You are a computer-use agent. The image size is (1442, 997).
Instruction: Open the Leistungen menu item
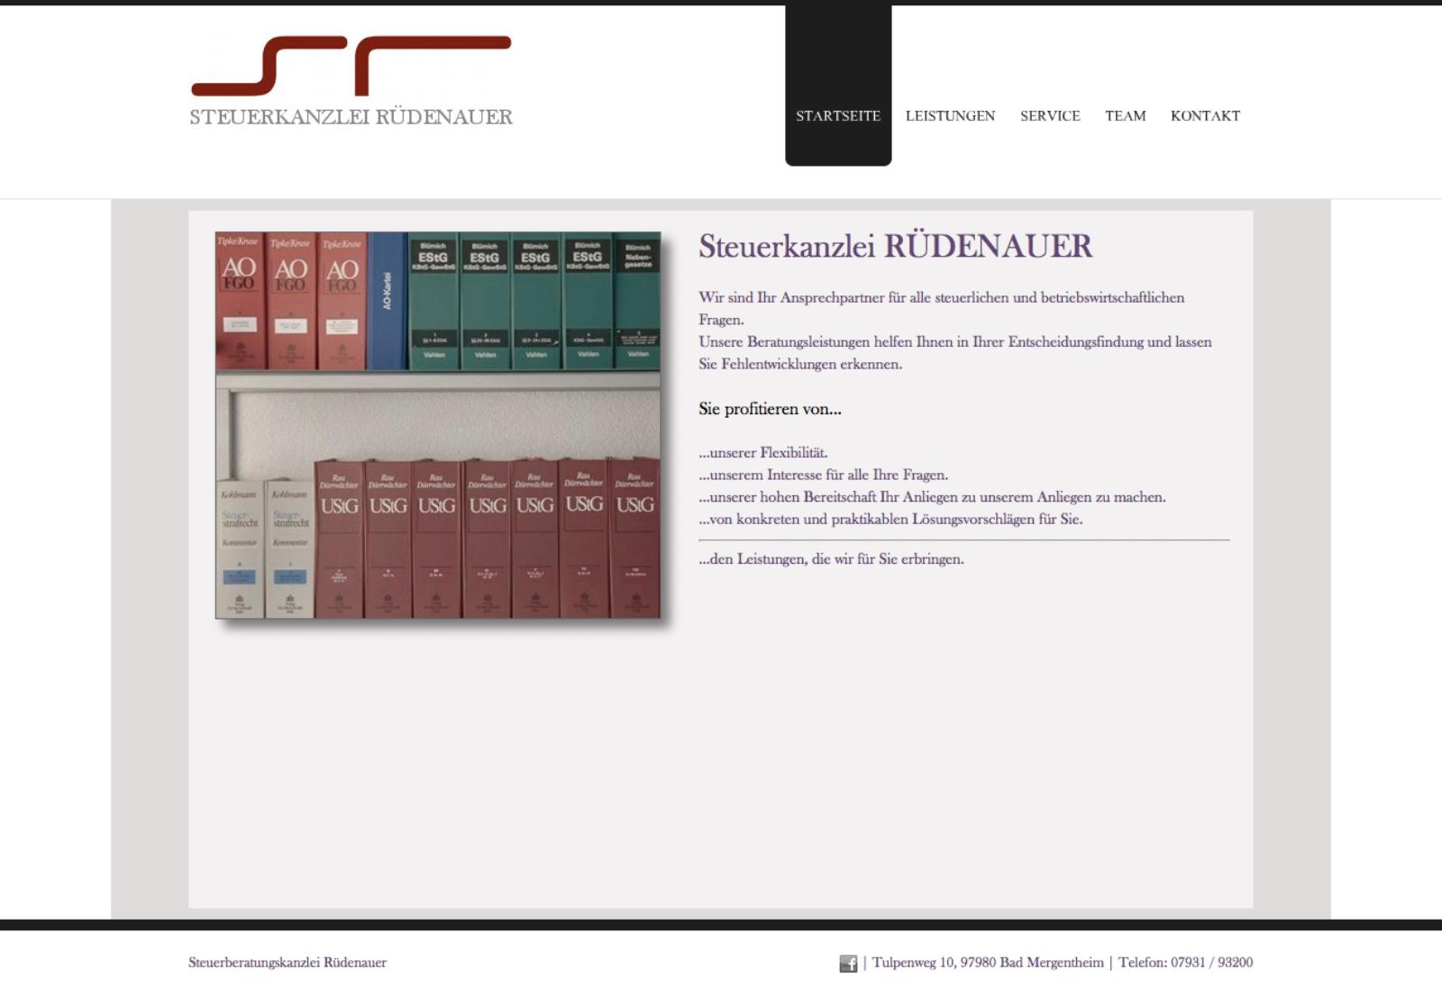950,115
